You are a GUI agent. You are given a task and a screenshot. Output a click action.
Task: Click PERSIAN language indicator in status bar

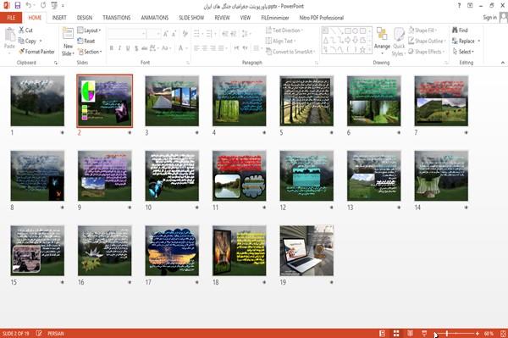(56, 333)
